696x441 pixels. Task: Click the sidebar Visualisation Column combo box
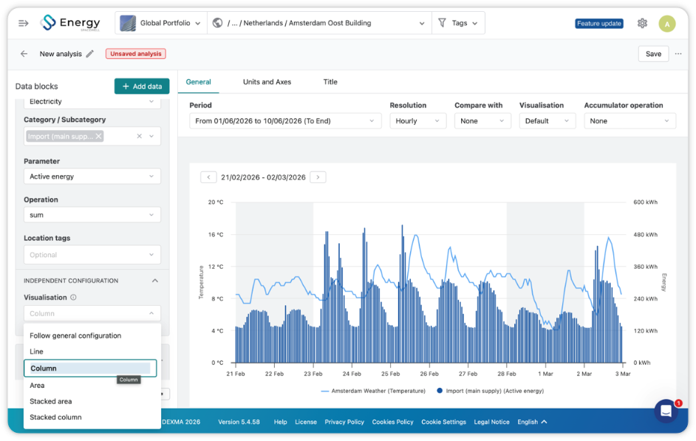pyautogui.click(x=92, y=313)
